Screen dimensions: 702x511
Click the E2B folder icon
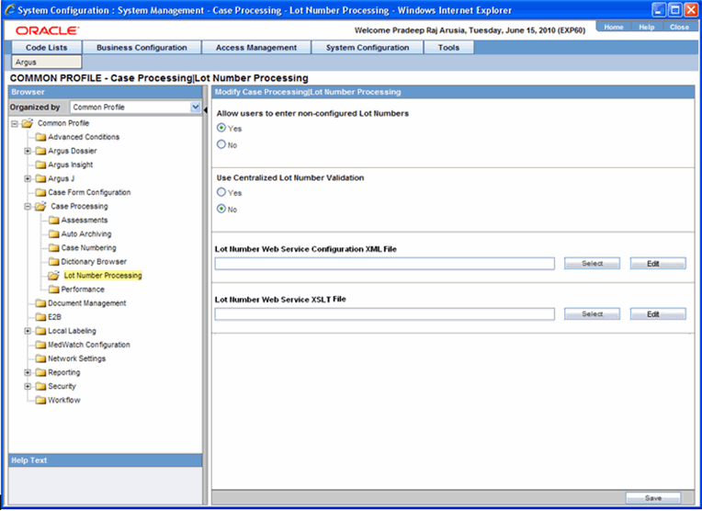click(40, 317)
